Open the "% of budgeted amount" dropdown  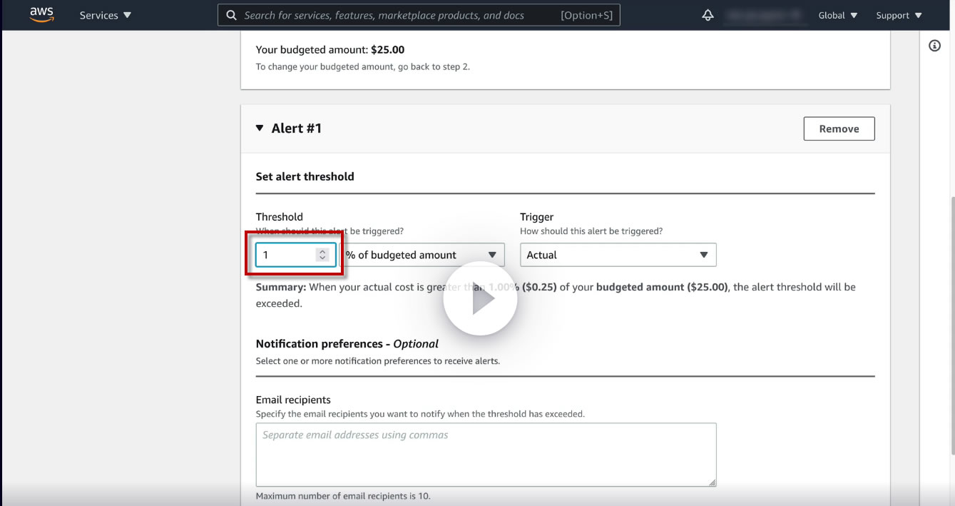[x=422, y=255]
